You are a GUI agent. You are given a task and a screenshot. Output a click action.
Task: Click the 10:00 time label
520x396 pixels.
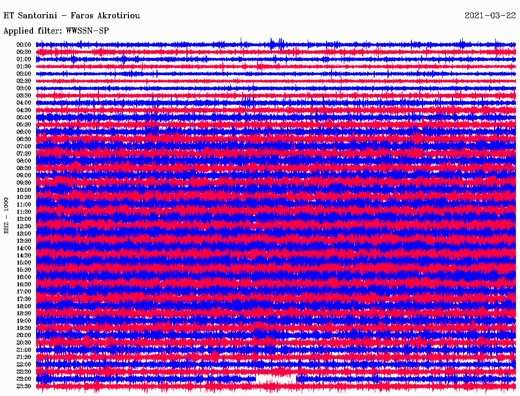pos(24,190)
